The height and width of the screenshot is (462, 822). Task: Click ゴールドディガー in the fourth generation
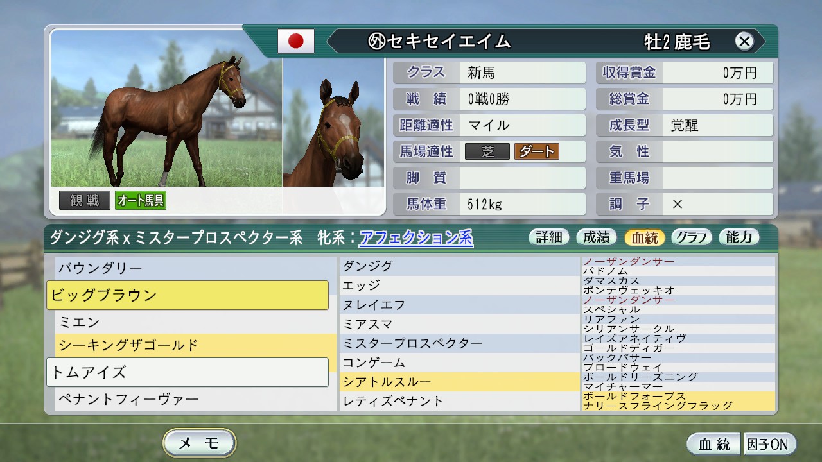[x=679, y=348]
